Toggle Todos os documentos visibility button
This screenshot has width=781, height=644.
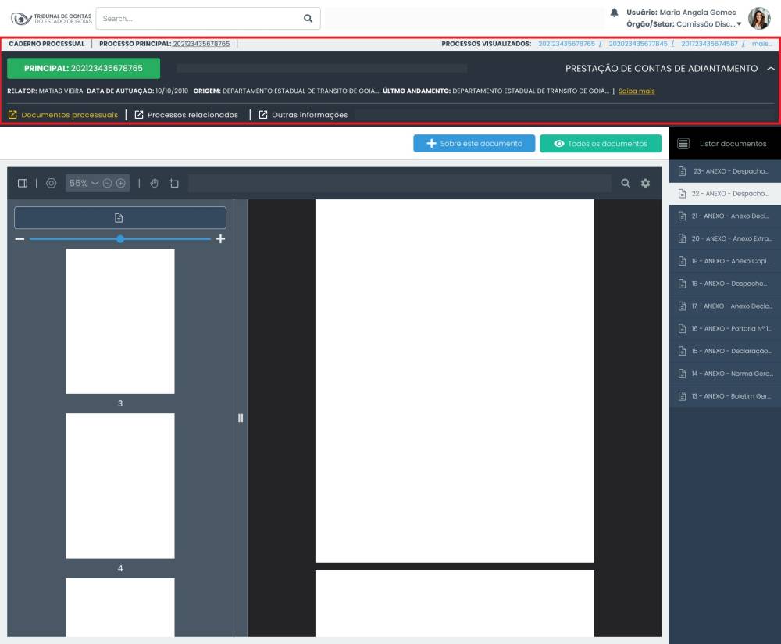tap(600, 144)
